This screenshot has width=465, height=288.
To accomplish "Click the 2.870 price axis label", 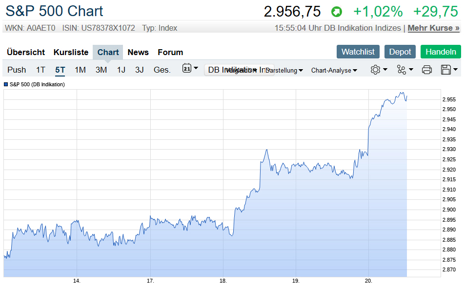I will coord(449,269).
